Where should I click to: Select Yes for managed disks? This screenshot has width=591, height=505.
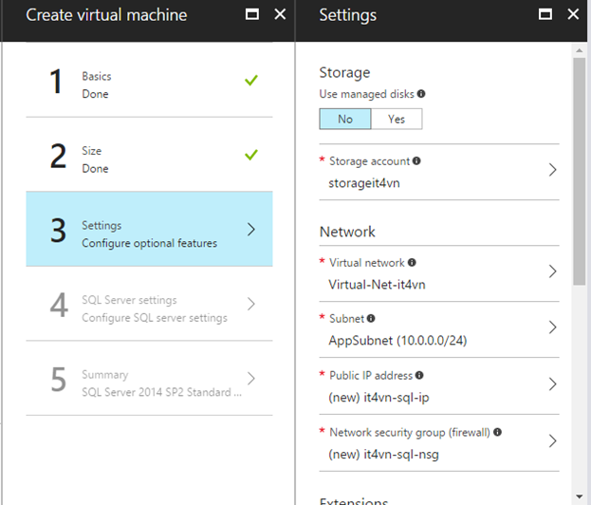tap(396, 119)
